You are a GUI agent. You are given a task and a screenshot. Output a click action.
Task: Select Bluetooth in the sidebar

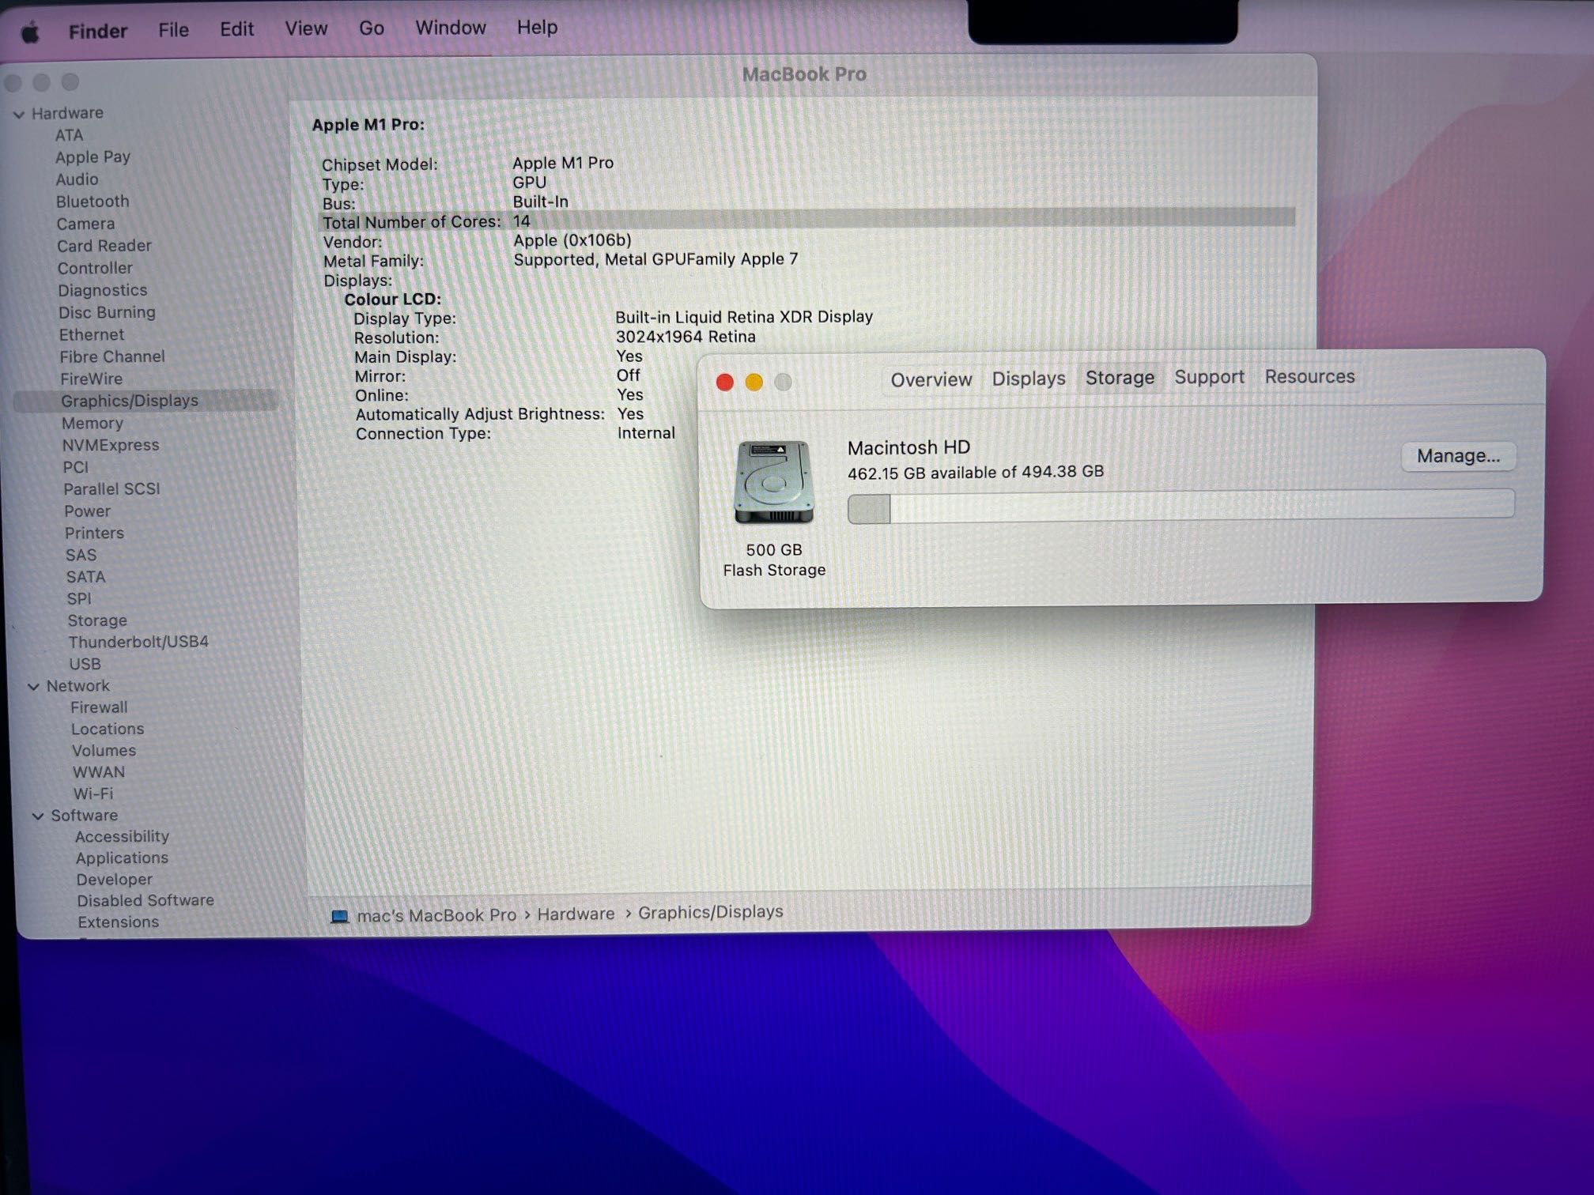pos(93,202)
